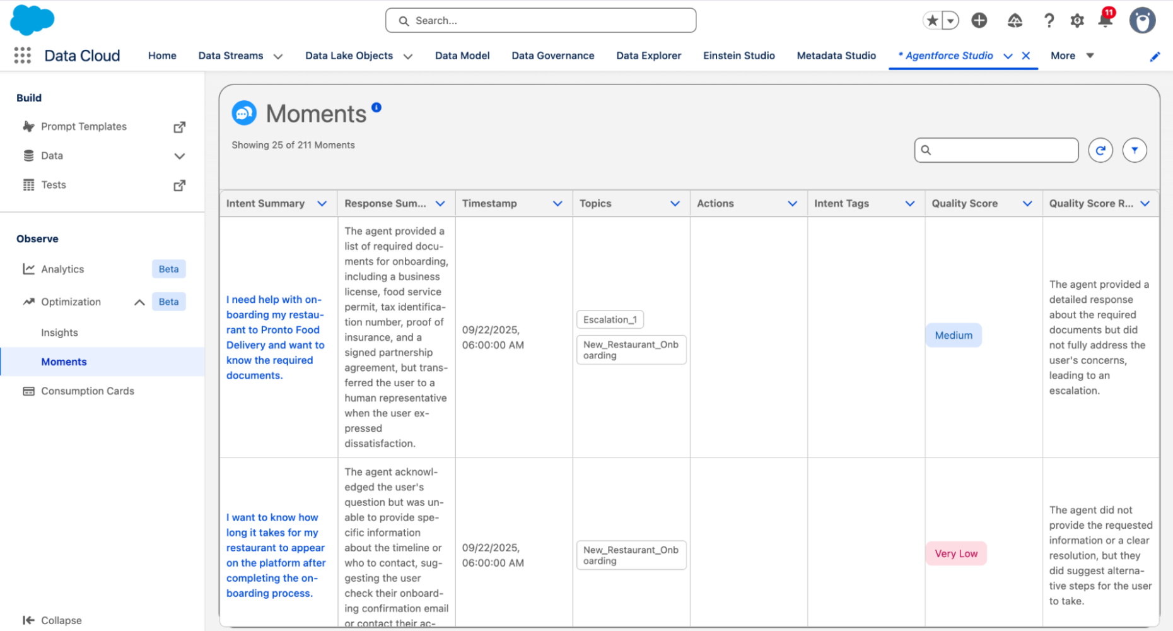Collapse the left sidebar

[52, 620]
